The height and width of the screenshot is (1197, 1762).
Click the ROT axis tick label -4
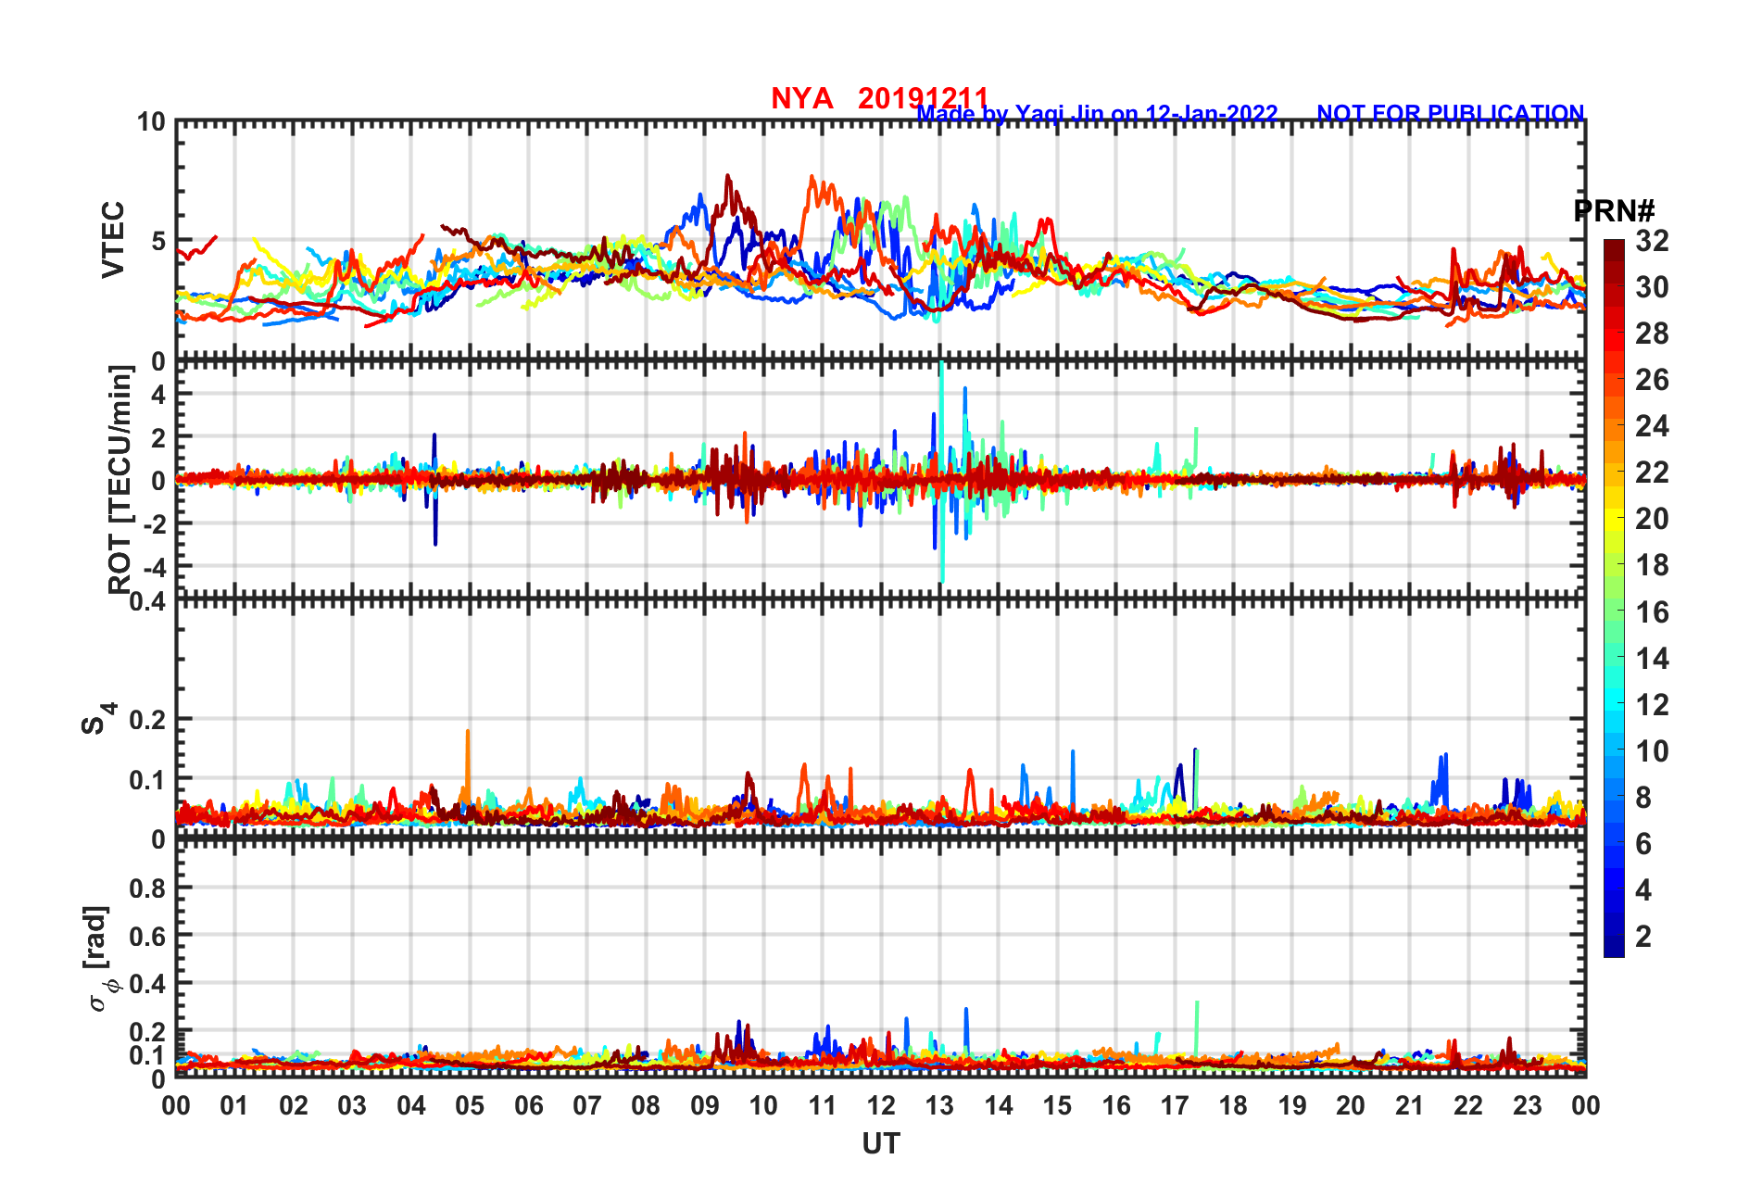click(x=153, y=567)
